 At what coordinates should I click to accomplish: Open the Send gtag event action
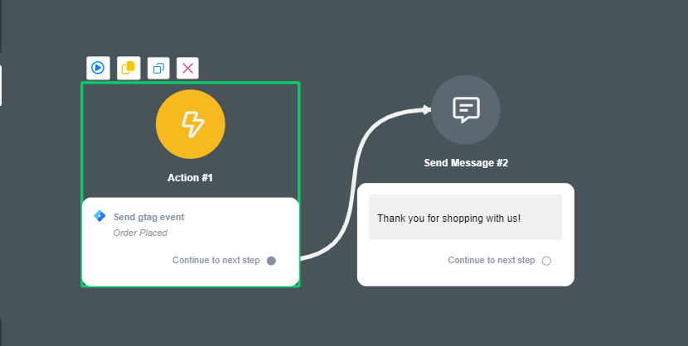[148, 217]
